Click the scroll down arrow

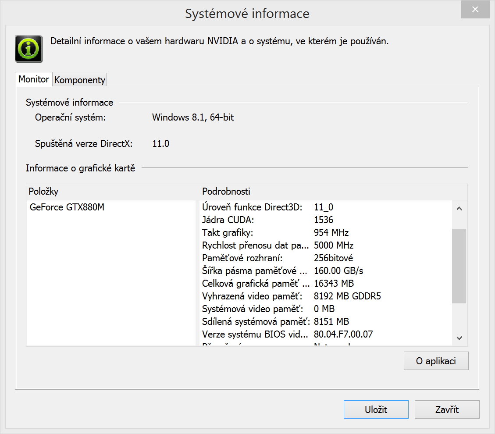[459, 338]
